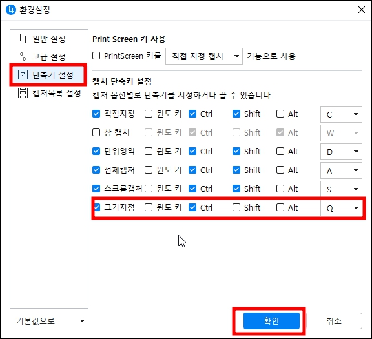This screenshot has width=372, height=339.
Task: Click the 확인 button
Action: click(x=271, y=321)
